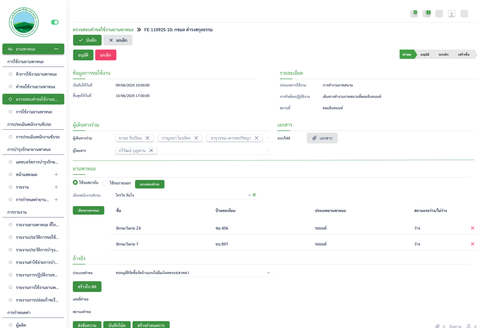Open เอกสาร attachment button
The width and height of the screenshot is (483, 328).
322,138
